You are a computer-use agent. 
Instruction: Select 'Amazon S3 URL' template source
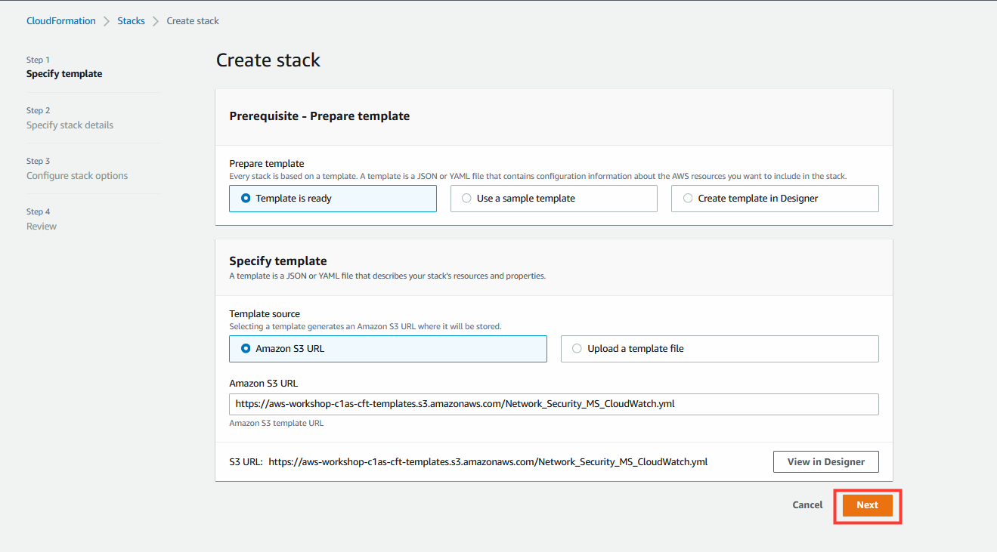coord(388,349)
